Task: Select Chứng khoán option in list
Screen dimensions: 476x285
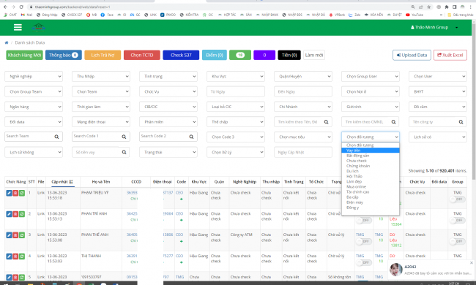Action: tap(371, 166)
